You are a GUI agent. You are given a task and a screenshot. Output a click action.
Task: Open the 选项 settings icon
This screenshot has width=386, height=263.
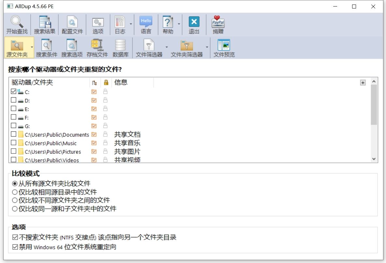(98, 22)
